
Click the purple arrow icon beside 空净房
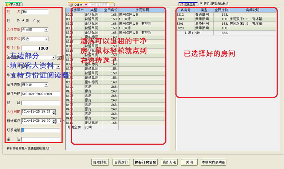tap(86, 5)
